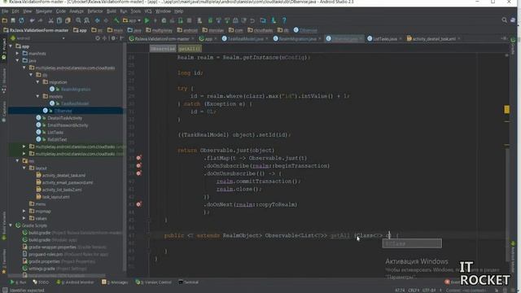Collapse the java folder
Viewport: 521px width, 293px height.
[18, 60]
